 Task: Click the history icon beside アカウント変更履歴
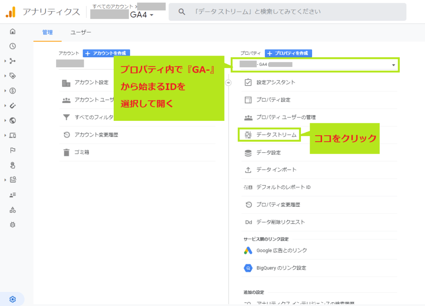click(x=67, y=135)
